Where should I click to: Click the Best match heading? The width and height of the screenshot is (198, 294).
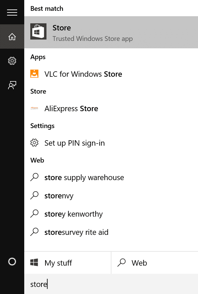(x=47, y=9)
